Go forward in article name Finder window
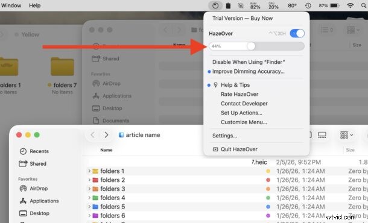This screenshot has width=368, height=223. pyautogui.click(x=106, y=135)
